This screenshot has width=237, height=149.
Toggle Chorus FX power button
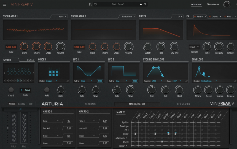click(x=210, y=17)
